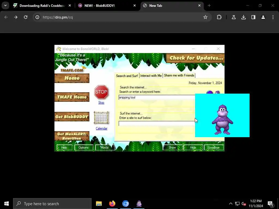Go back to the previous page
Image resolution: width=279 pixels, height=209 pixels.
tap(6, 17)
